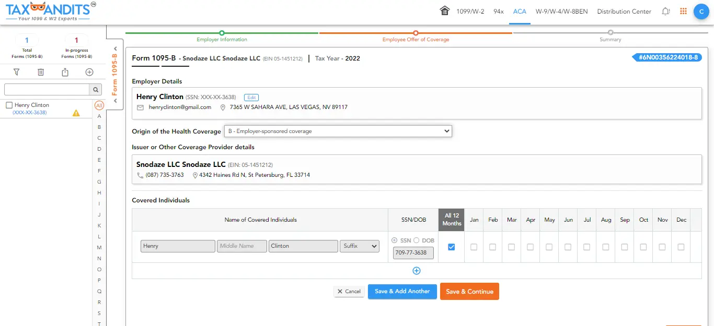Click the search magnifier button

[x=96, y=89]
